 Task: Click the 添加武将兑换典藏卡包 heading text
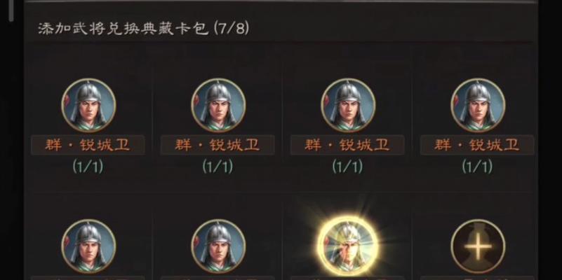[x=123, y=28]
